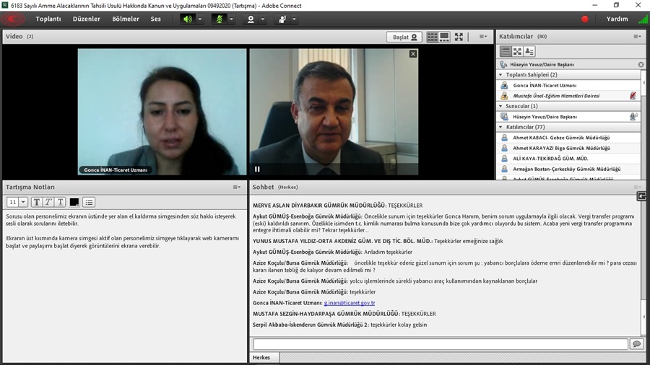The height and width of the screenshot is (365, 650).
Task: Open the Bölmeler menu
Action: point(125,19)
